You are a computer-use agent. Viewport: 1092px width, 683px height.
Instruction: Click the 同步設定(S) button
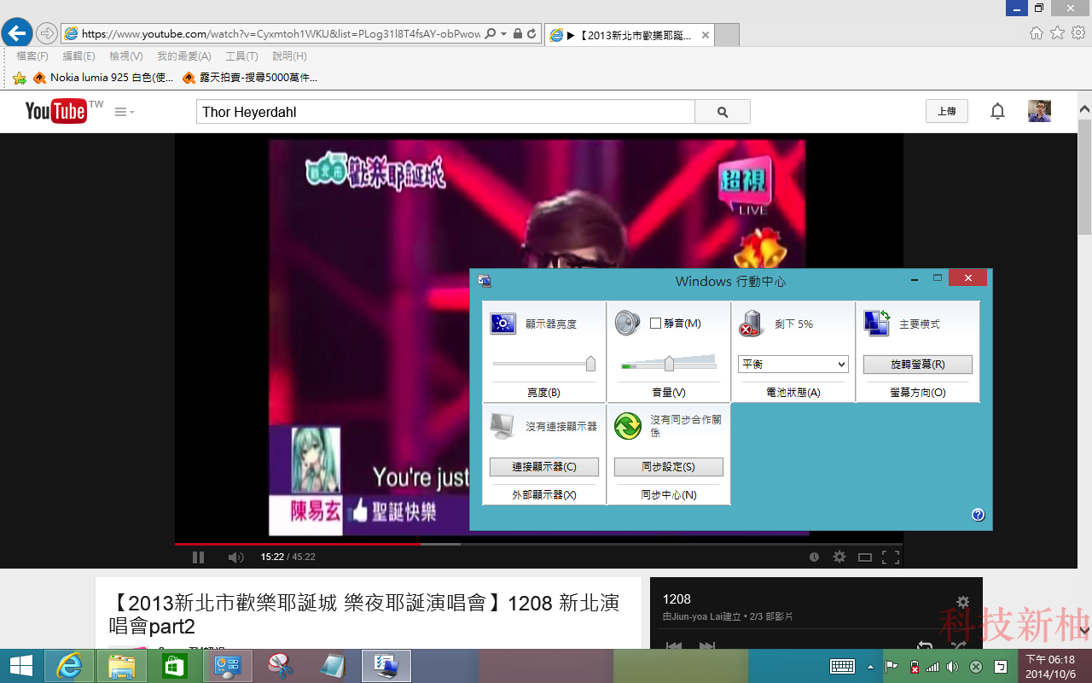(669, 467)
